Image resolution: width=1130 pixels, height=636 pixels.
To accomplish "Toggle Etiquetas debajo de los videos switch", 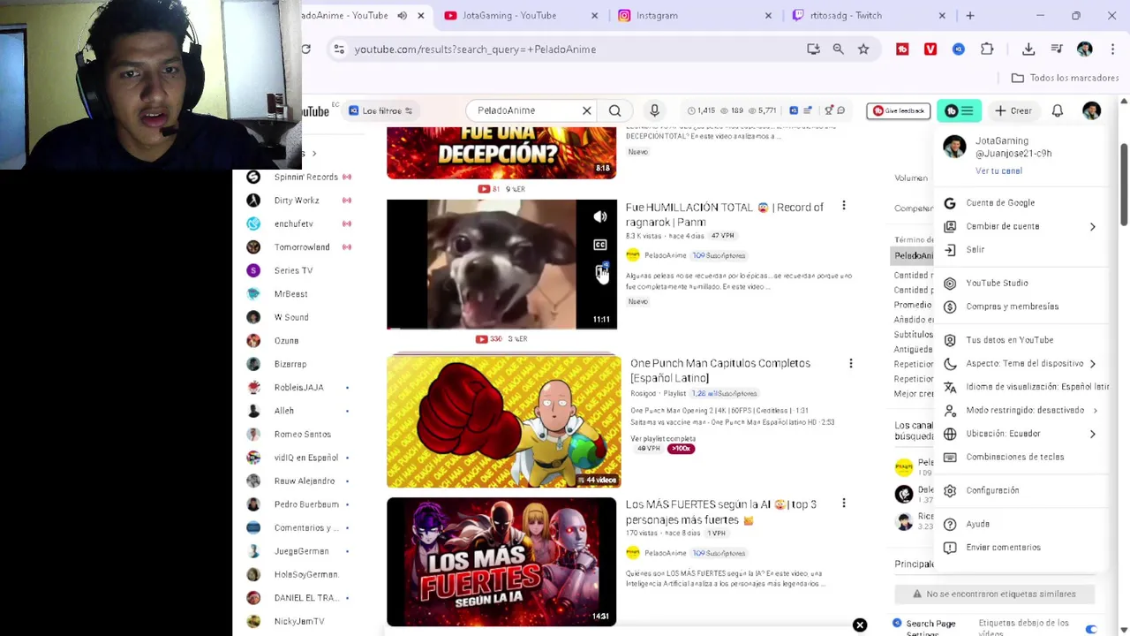I will 1091,629.
